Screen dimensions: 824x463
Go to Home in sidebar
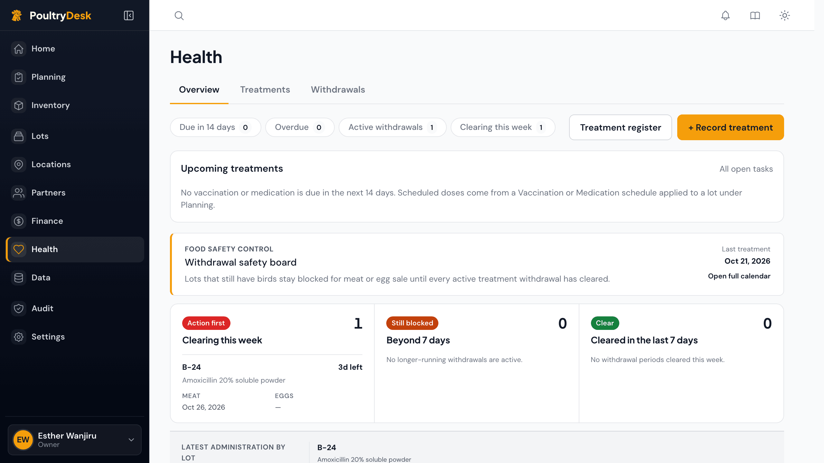pyautogui.click(x=75, y=49)
